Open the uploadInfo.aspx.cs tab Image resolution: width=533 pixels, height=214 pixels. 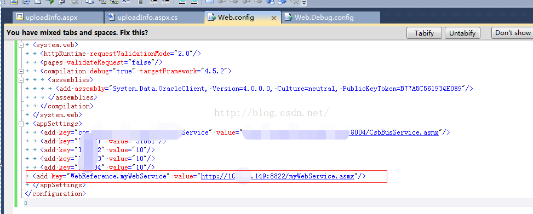153,18
